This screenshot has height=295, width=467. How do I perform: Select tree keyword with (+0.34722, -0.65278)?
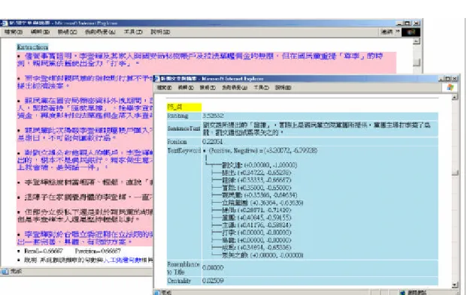coord(256,173)
